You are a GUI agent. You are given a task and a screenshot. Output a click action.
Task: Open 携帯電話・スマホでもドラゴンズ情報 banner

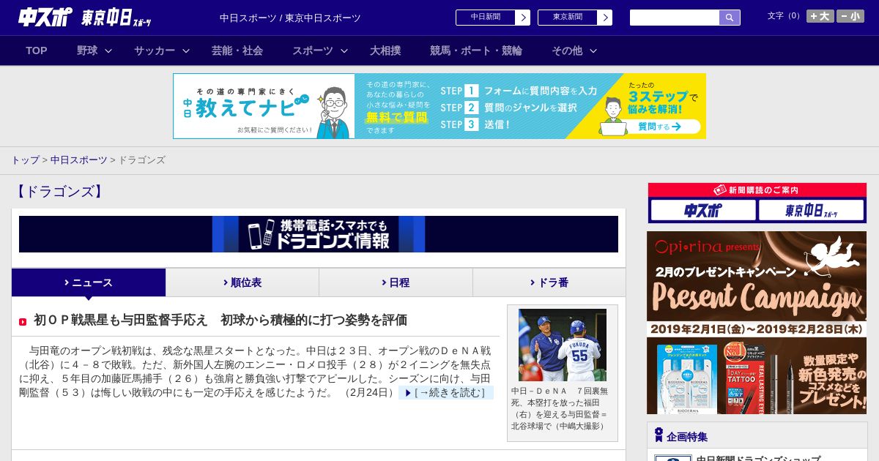(319, 234)
